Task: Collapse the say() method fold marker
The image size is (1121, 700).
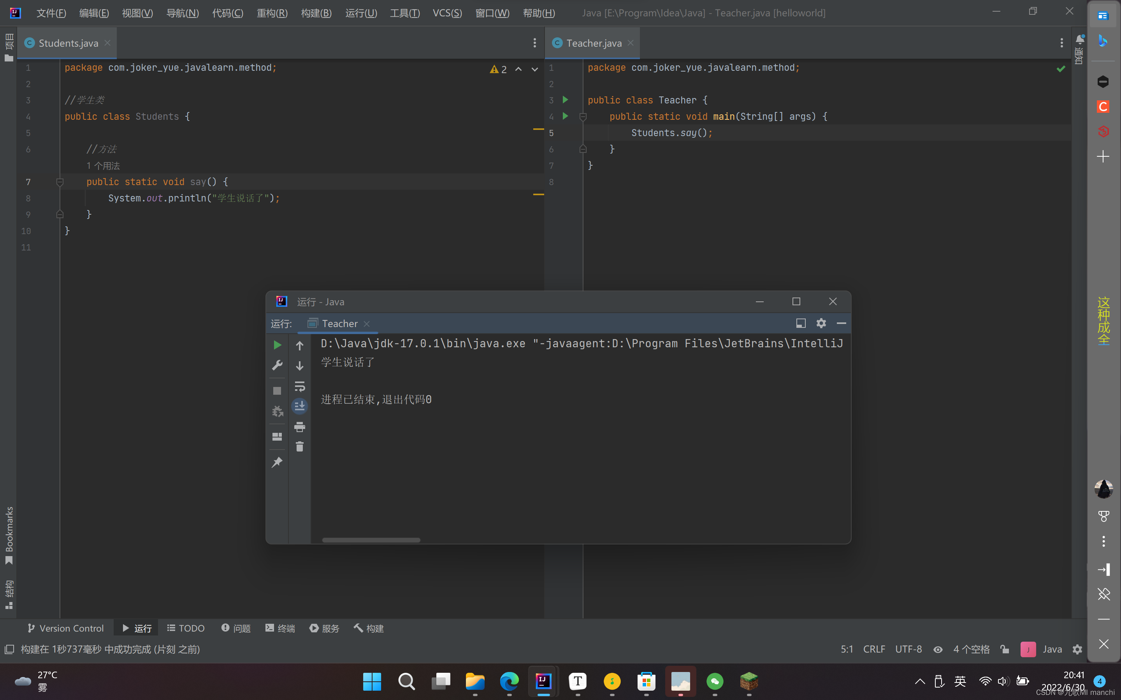Action: tap(60, 182)
